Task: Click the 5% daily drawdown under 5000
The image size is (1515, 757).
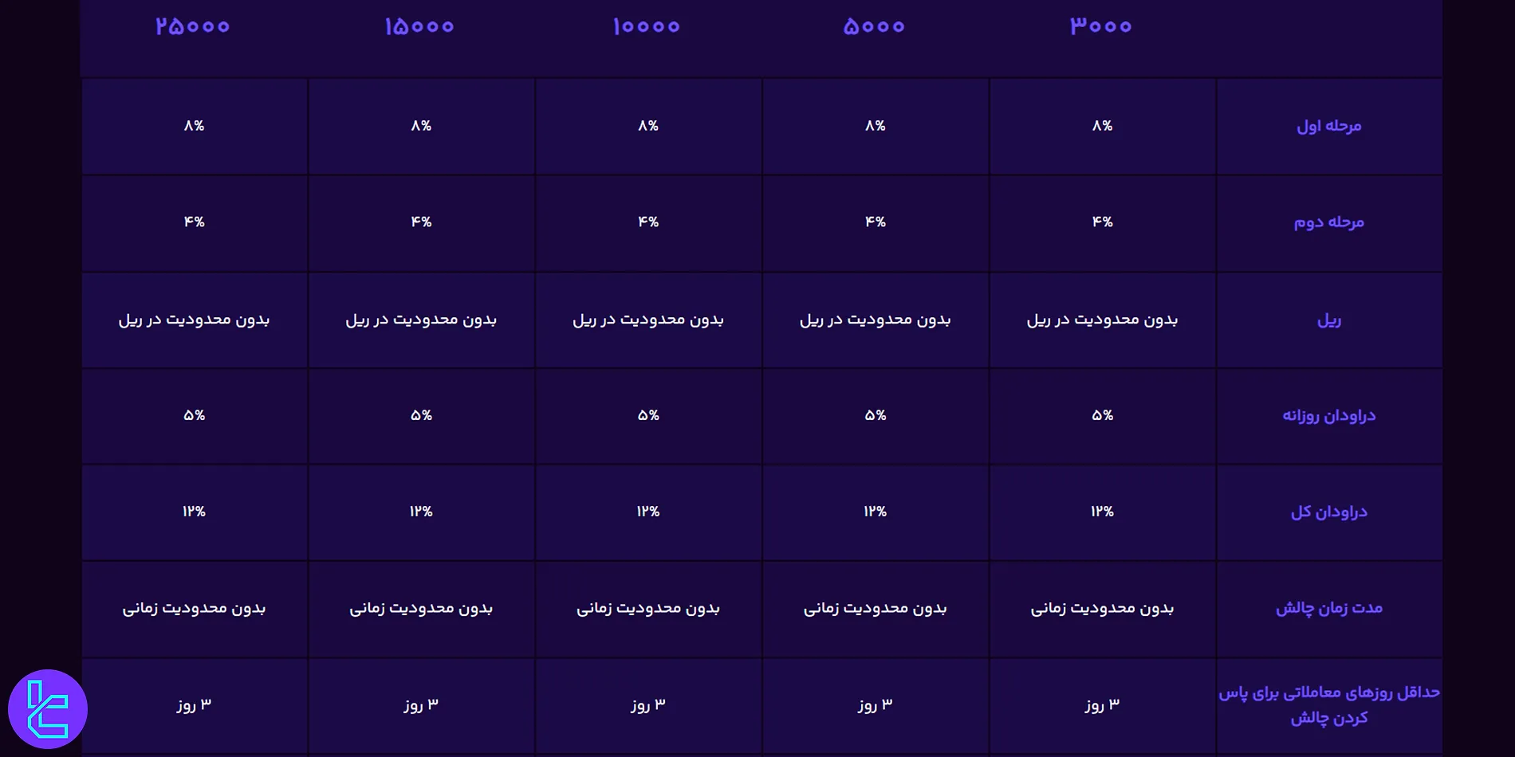Action: 876,416
